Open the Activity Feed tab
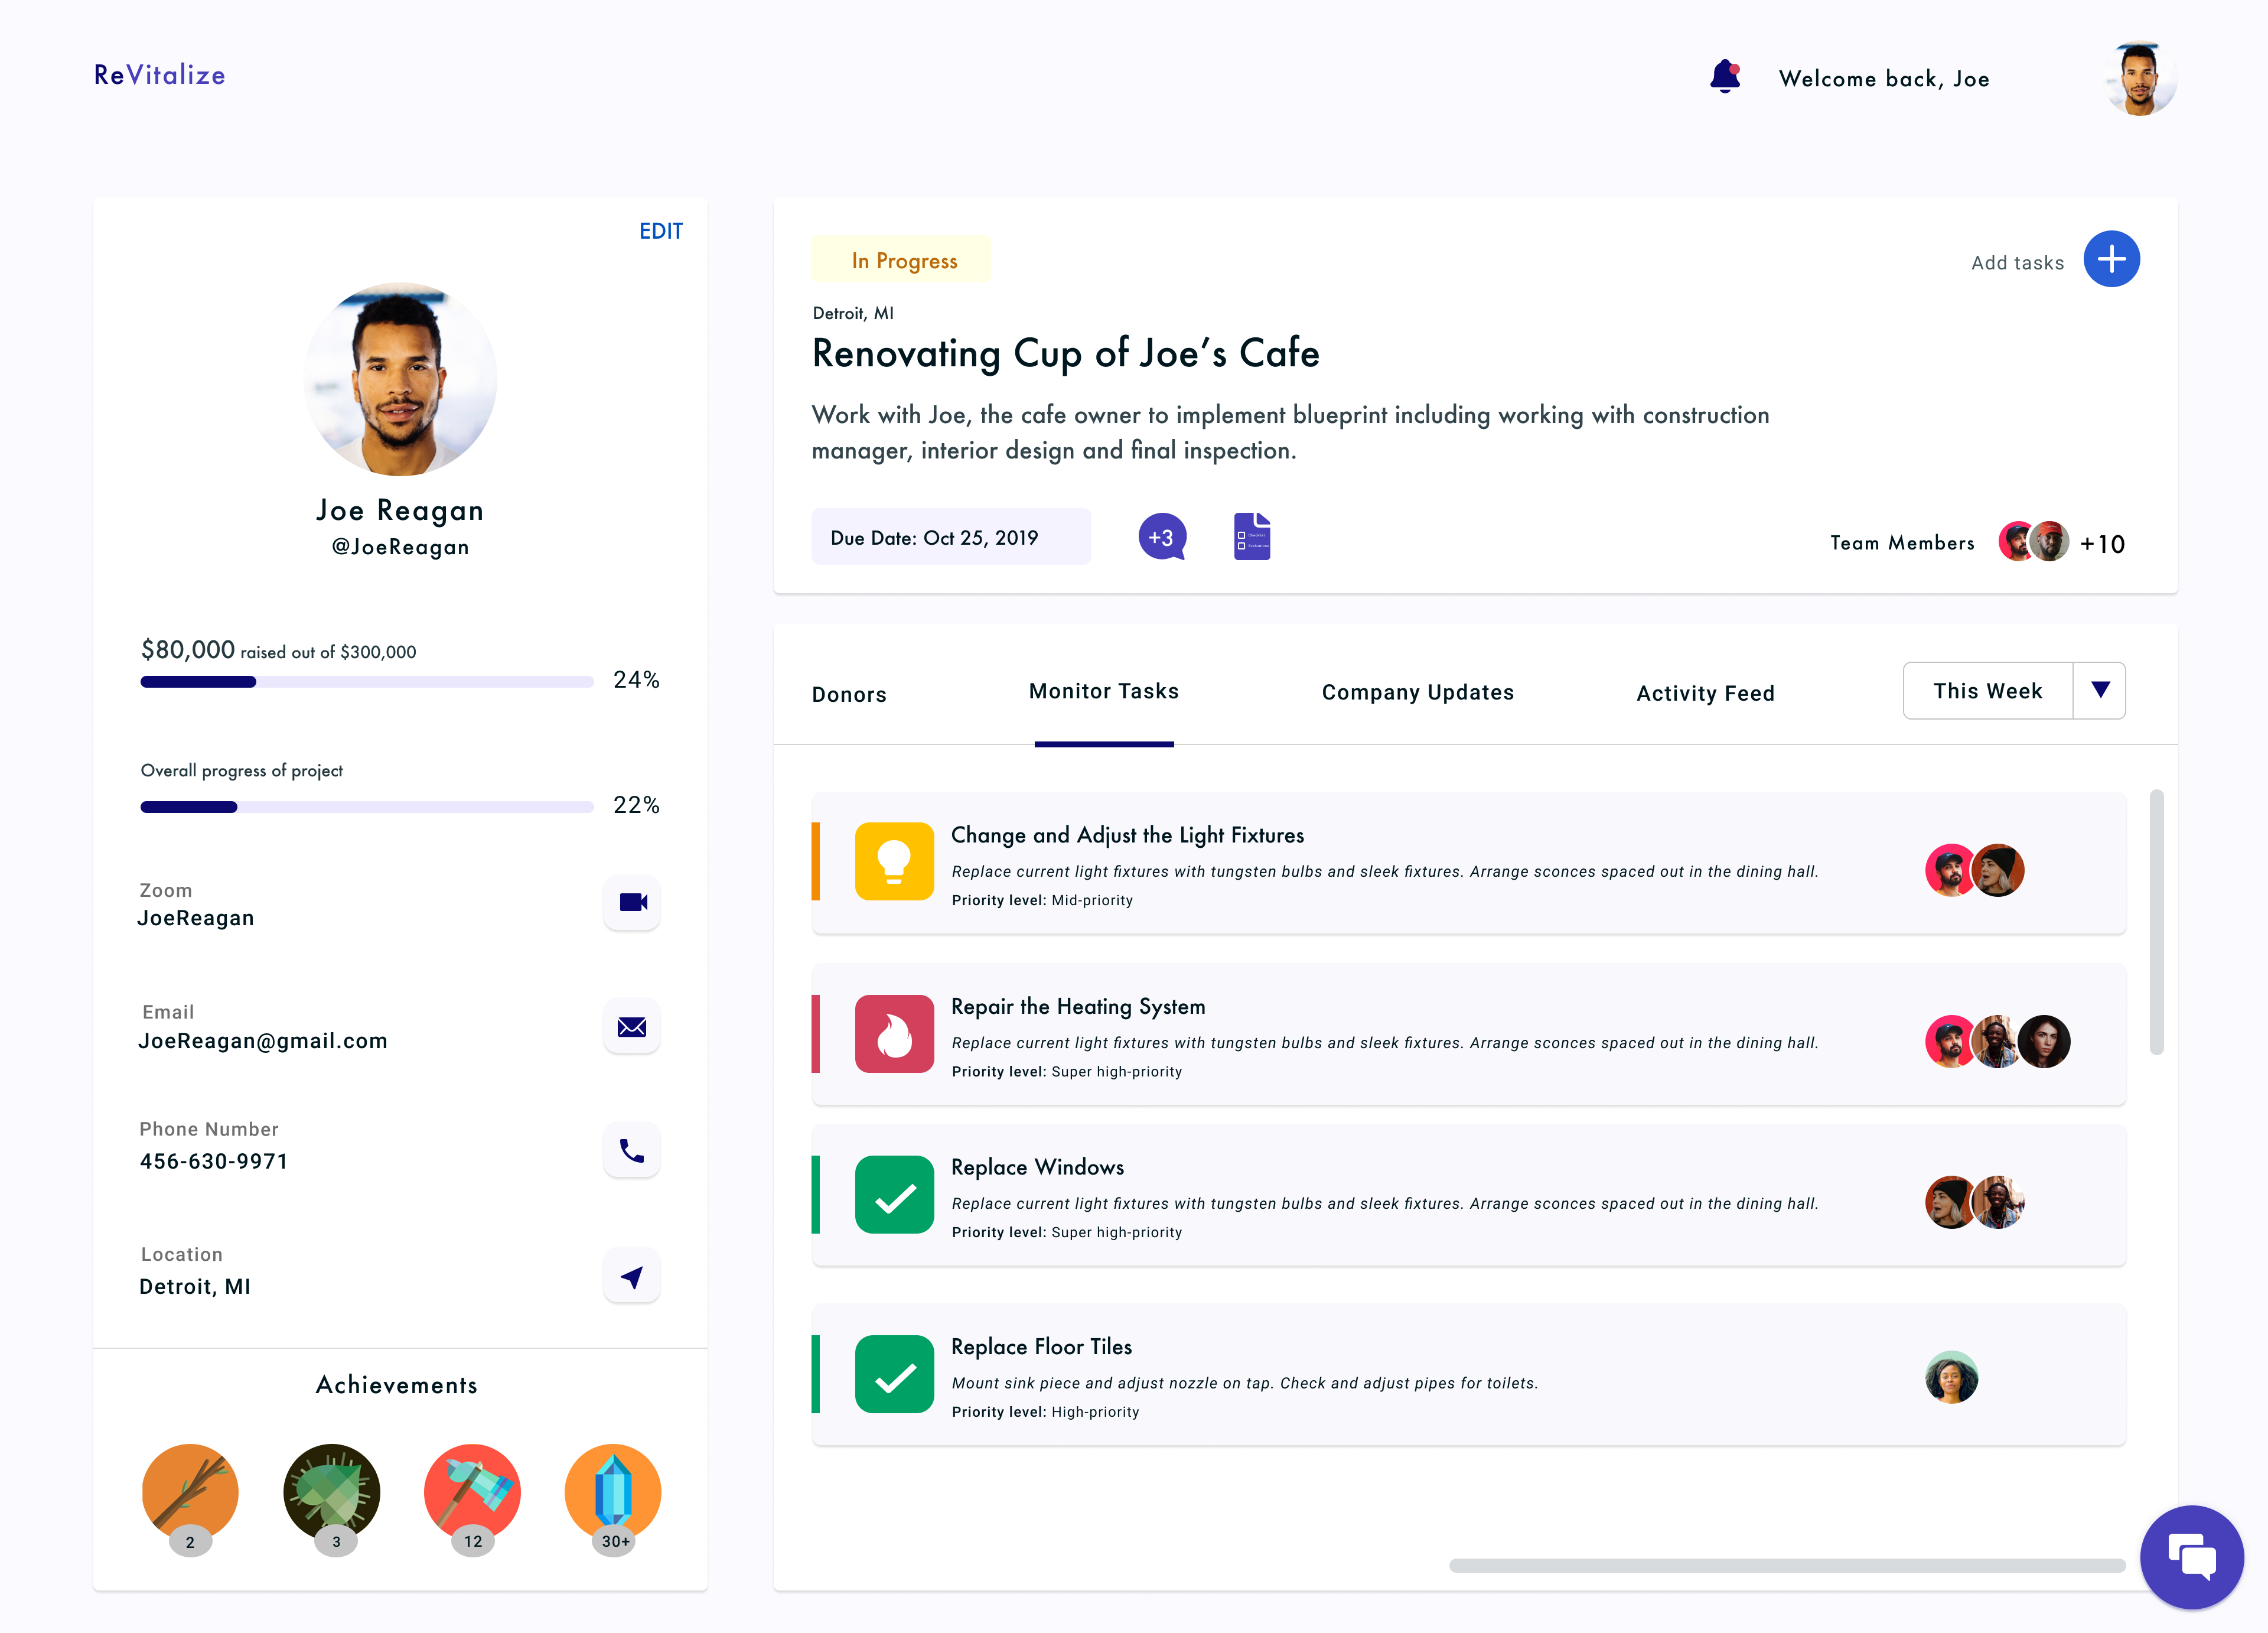 pos(1706,694)
